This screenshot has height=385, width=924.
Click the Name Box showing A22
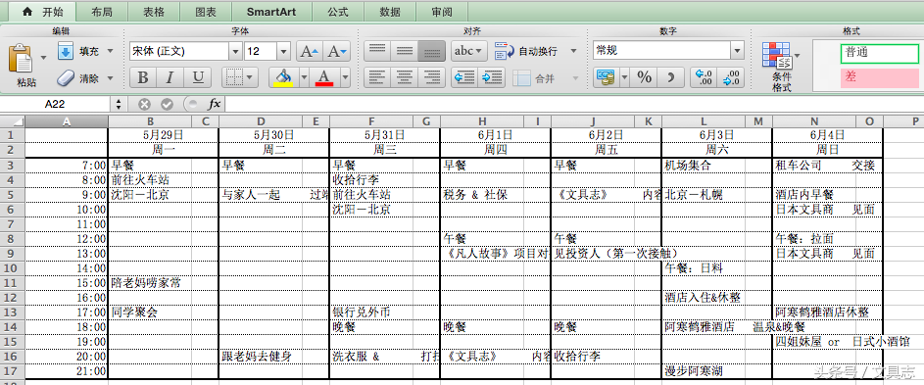(56, 105)
